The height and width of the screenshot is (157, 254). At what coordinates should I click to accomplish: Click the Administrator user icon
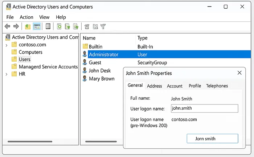coord(85,54)
